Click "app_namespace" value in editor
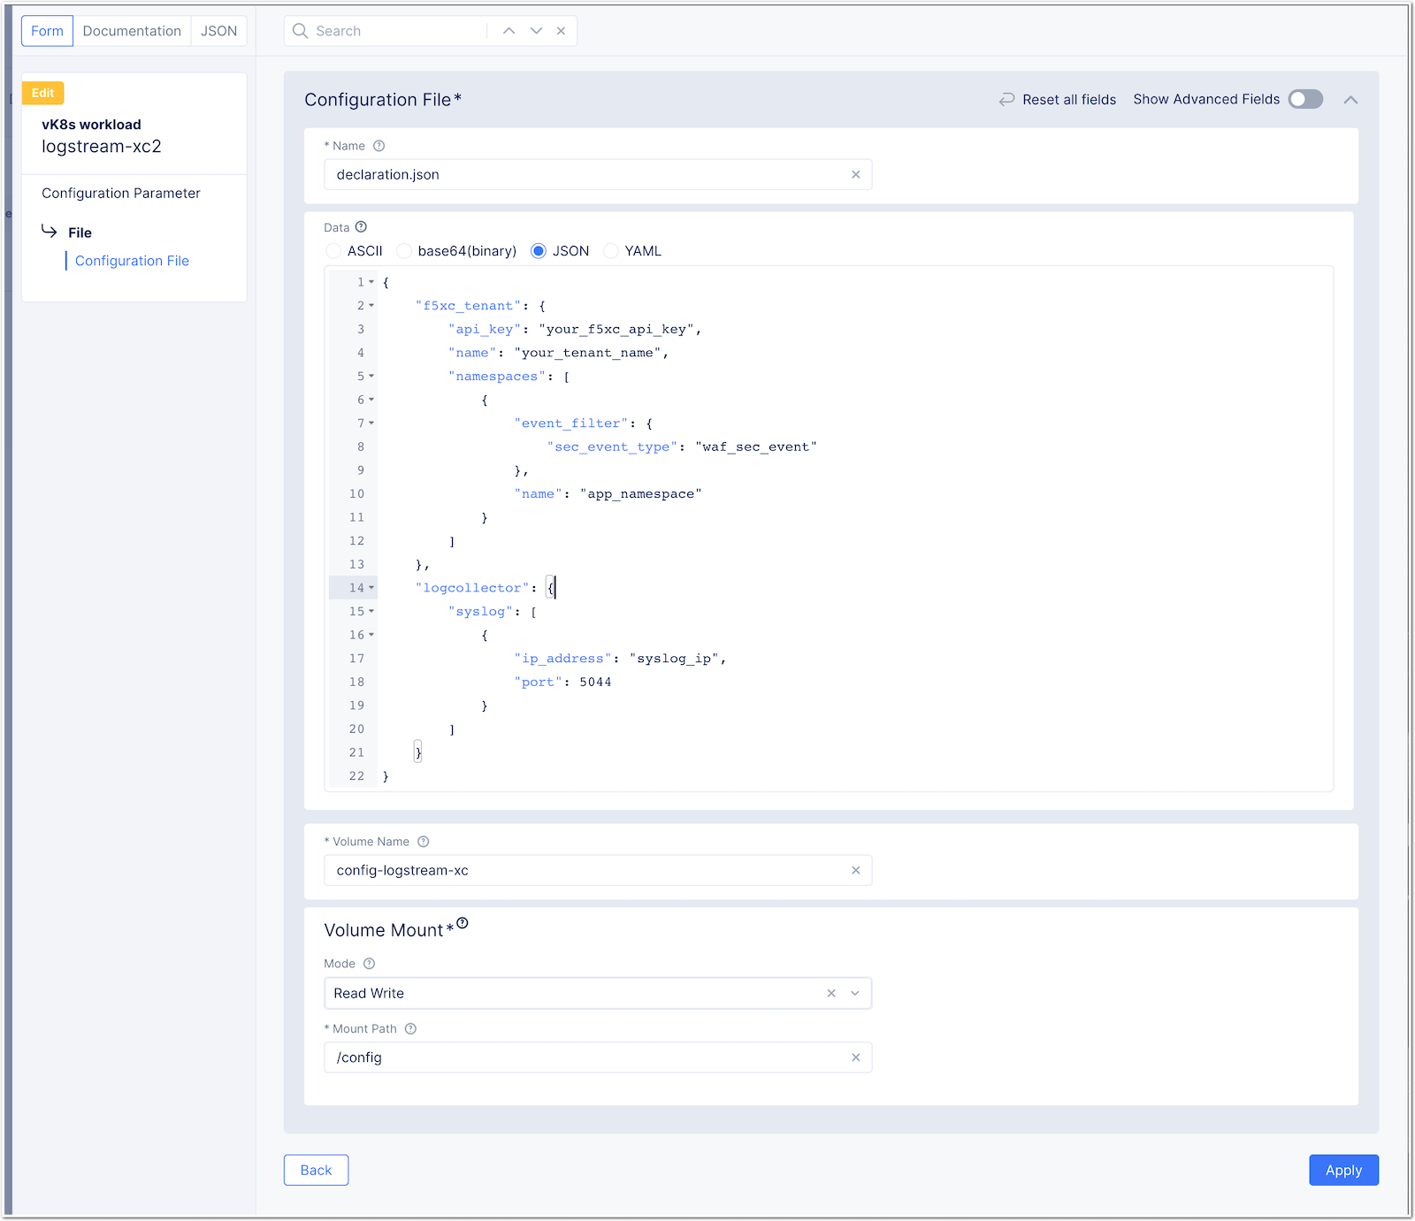The width and height of the screenshot is (1415, 1221). [x=641, y=494]
